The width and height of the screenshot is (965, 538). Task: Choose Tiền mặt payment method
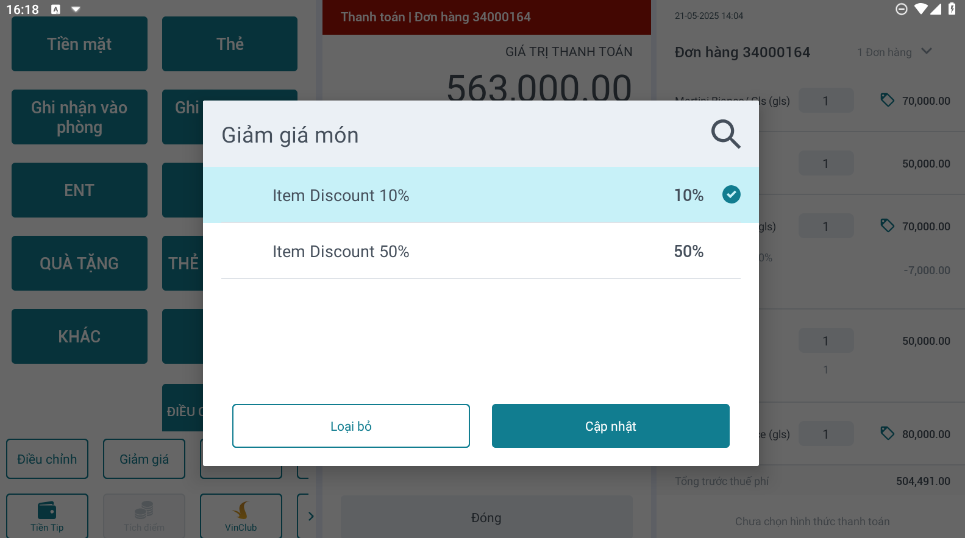click(x=79, y=44)
